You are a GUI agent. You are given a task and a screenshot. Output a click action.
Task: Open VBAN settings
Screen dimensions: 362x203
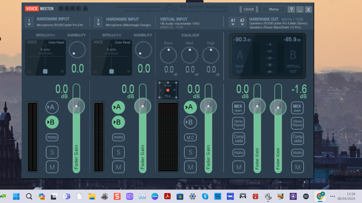click(249, 10)
